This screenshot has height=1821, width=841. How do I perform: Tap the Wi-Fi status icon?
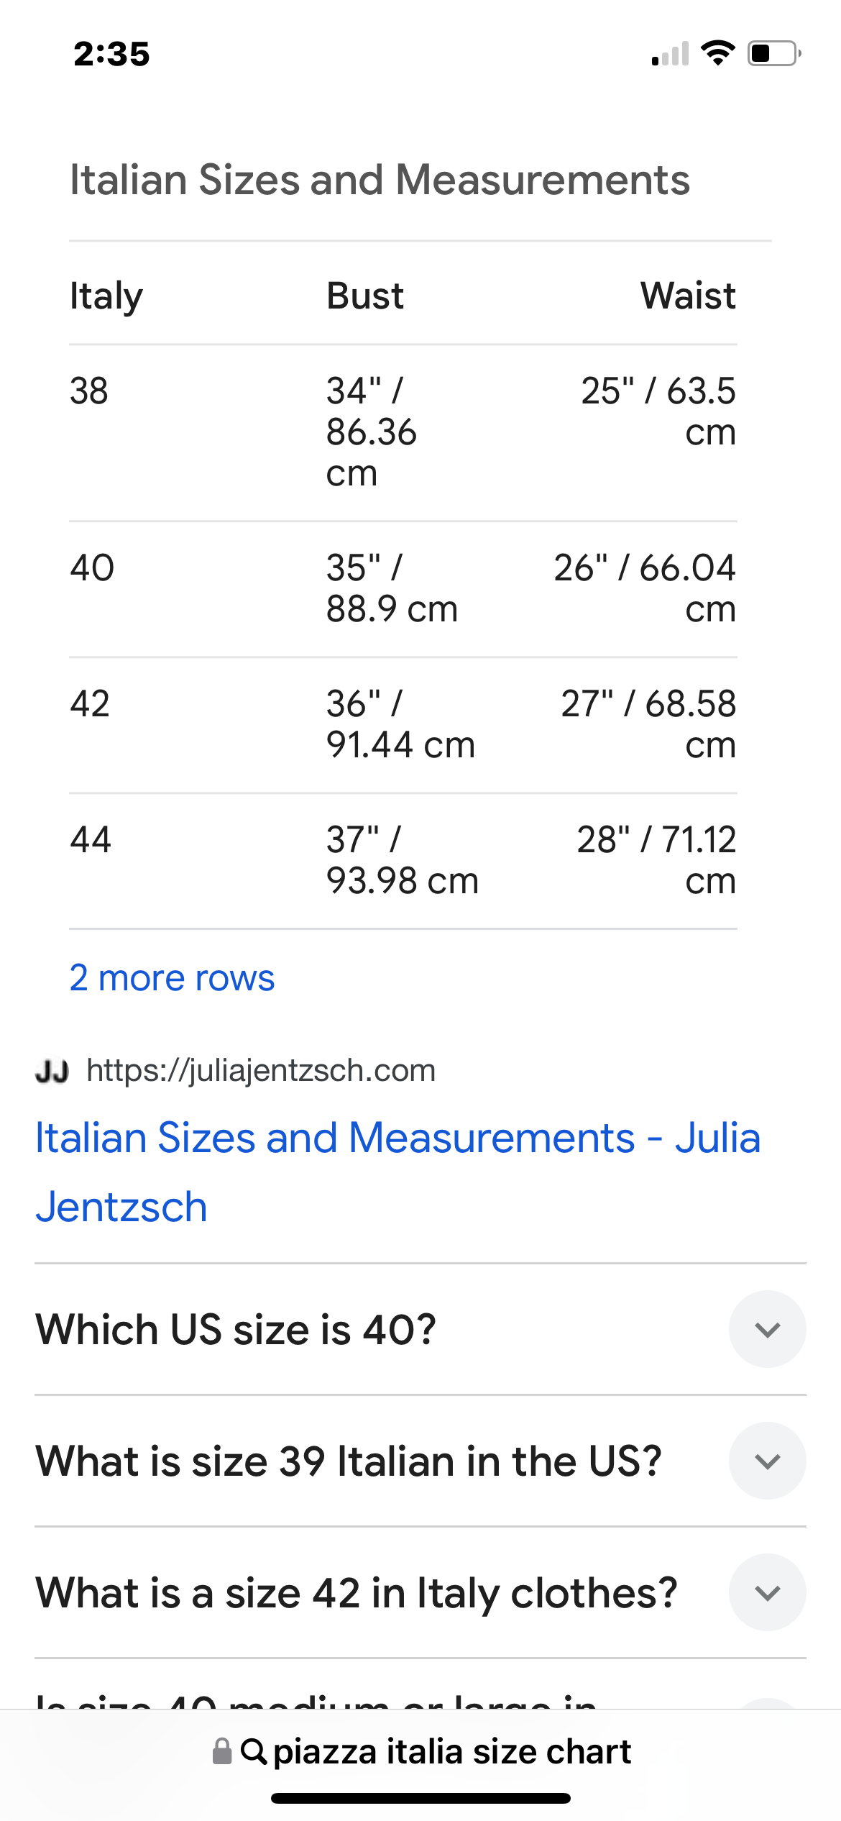tap(717, 53)
